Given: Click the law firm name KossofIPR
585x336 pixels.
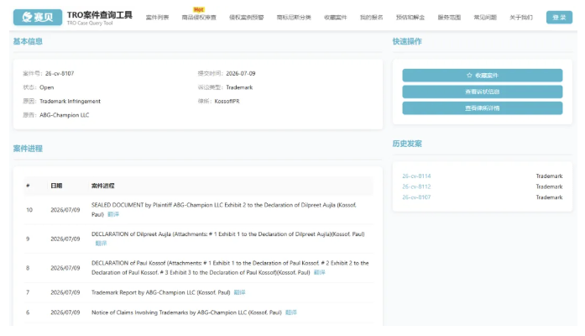Looking at the screenshot, I should [227, 101].
